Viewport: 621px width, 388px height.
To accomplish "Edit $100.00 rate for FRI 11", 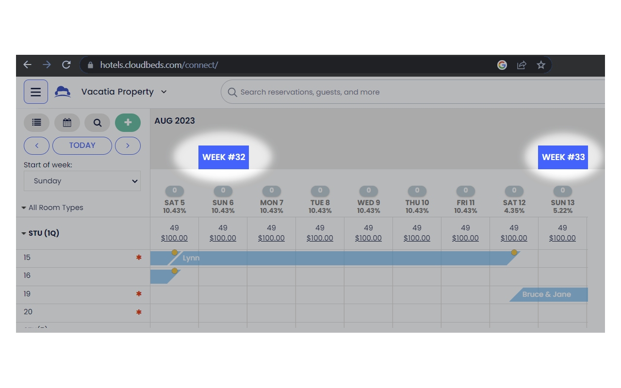I will (465, 238).
